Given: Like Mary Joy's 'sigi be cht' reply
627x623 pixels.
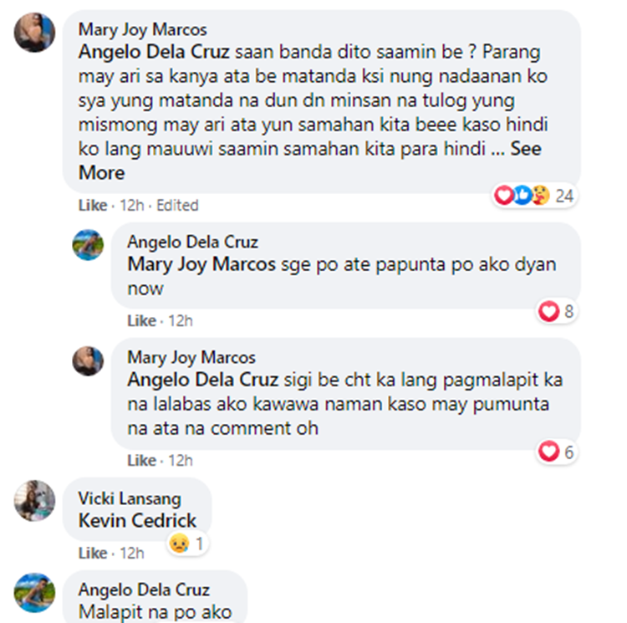Looking at the screenshot, I should (141, 461).
